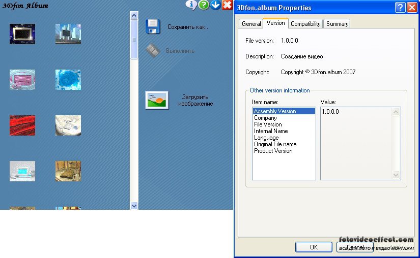The image size is (420, 258).
Task: Select the cyan computer monitor thumbnail
Action: (22, 171)
